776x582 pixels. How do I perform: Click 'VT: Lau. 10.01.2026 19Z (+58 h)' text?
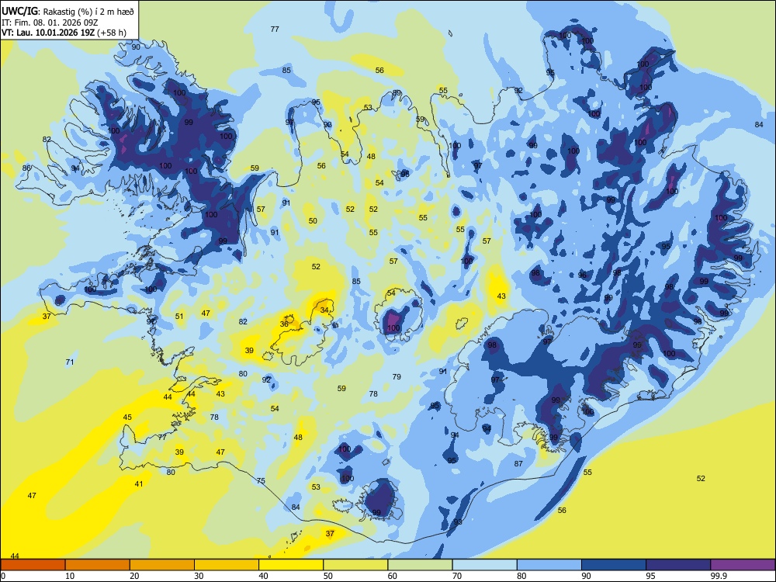64,33
